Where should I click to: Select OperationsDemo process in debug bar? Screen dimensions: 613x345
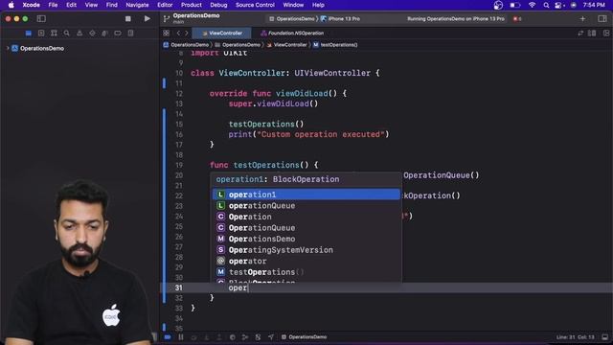[305, 336]
